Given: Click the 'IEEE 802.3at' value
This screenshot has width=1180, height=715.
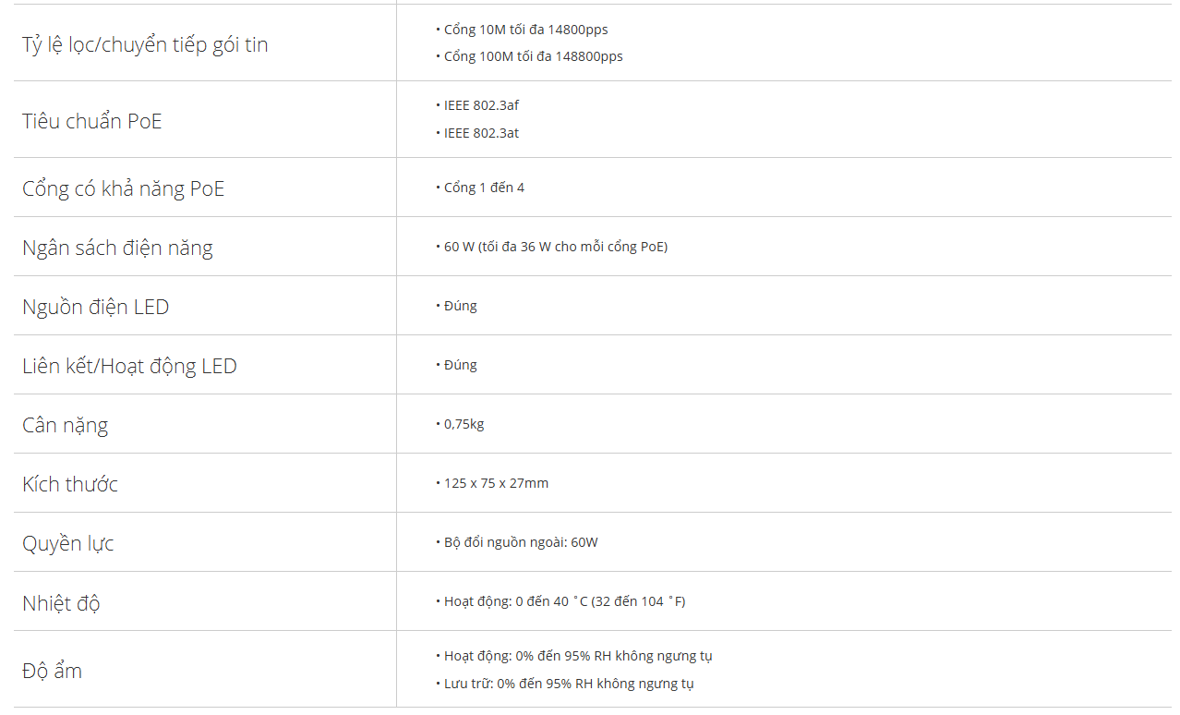Looking at the screenshot, I should [481, 133].
